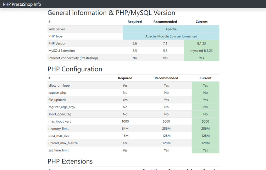Click the Apache web server value cell
266x170 pixels.
click(x=171, y=29)
